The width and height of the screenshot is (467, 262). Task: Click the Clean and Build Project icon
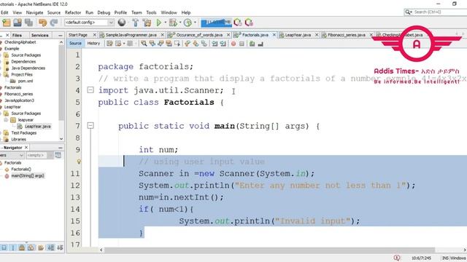pyautogui.click(x=147, y=23)
